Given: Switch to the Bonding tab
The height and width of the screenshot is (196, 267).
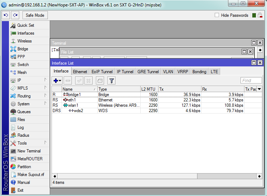Looking at the screenshot, I should pos(199,72).
